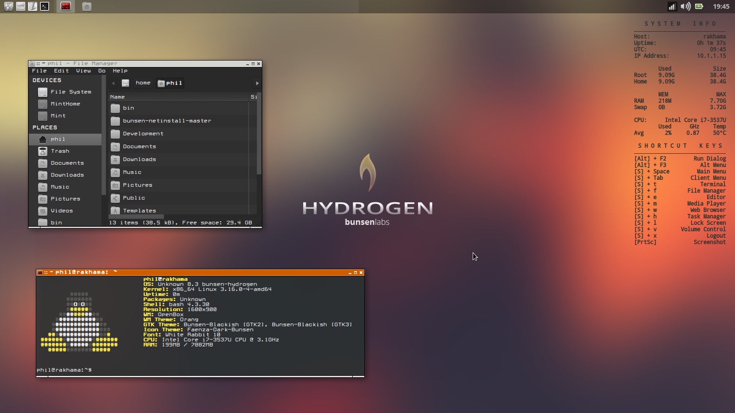Click the battery indicator icon

(699, 6)
